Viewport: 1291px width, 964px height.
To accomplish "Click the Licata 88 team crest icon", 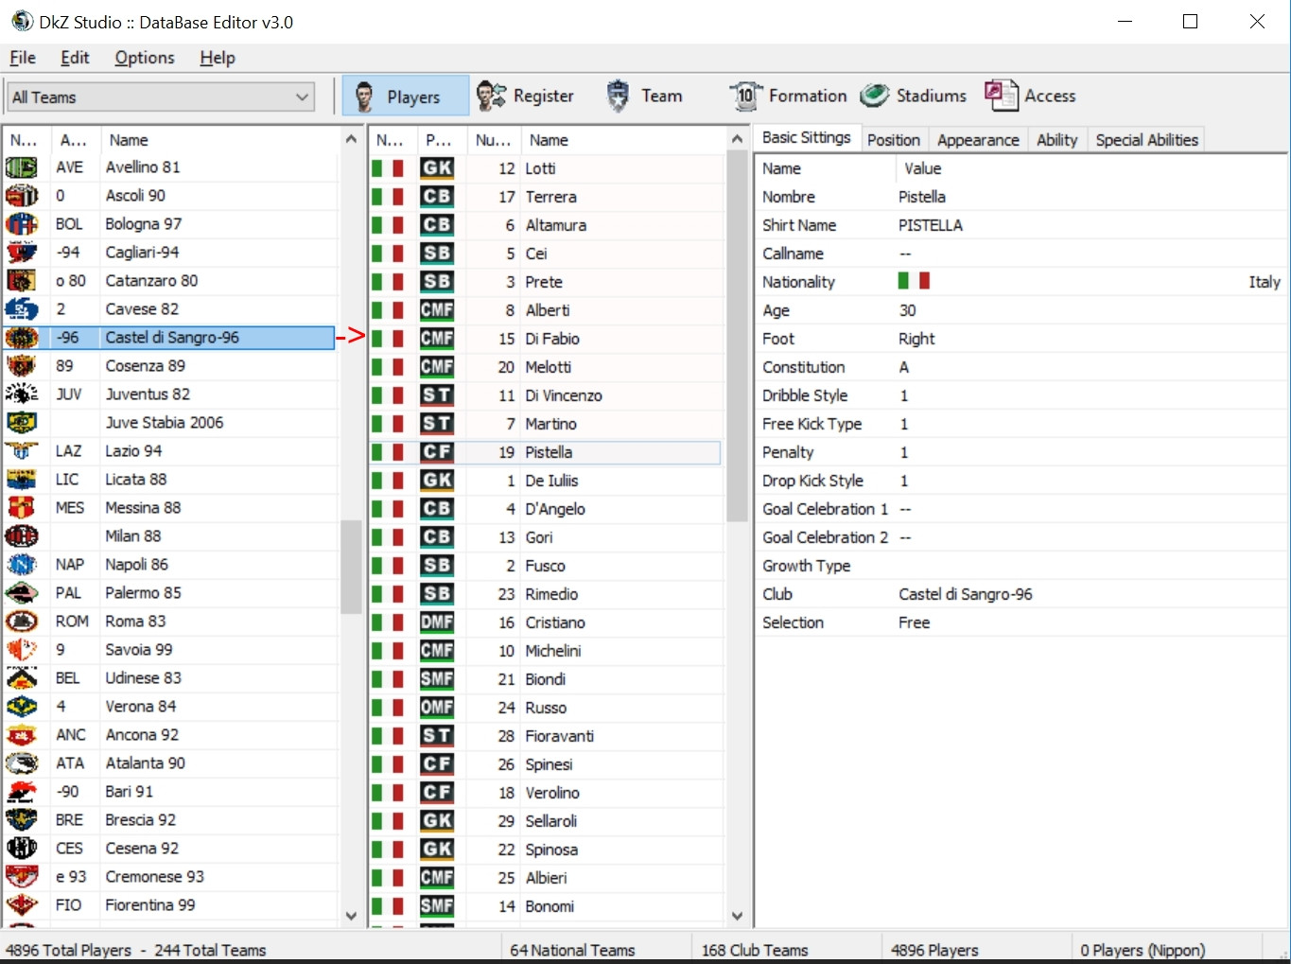I will pyautogui.click(x=22, y=480).
